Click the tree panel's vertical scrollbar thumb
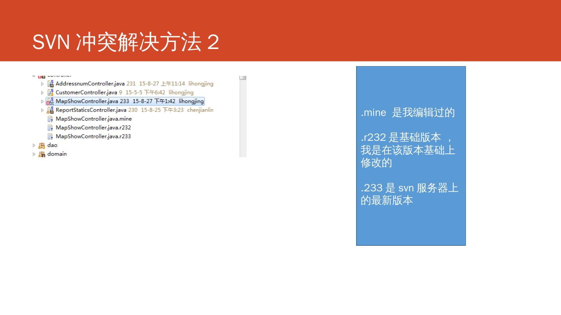This screenshot has width=561, height=315. (243, 77)
